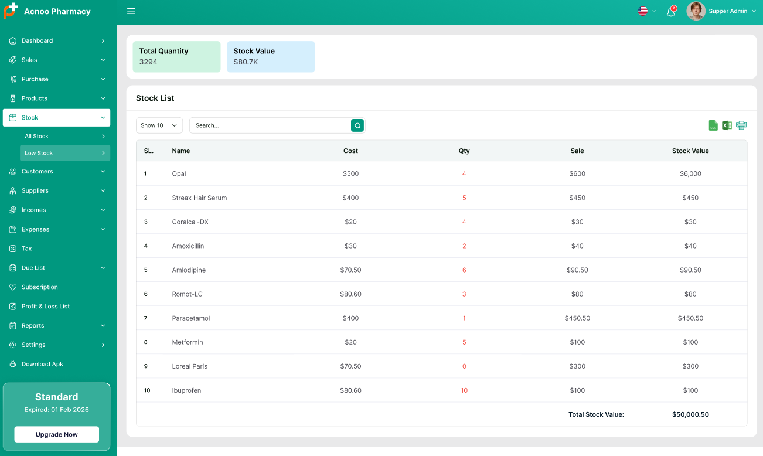This screenshot has height=456, width=763.
Task: Export stock list as CSV
Action: (713, 125)
